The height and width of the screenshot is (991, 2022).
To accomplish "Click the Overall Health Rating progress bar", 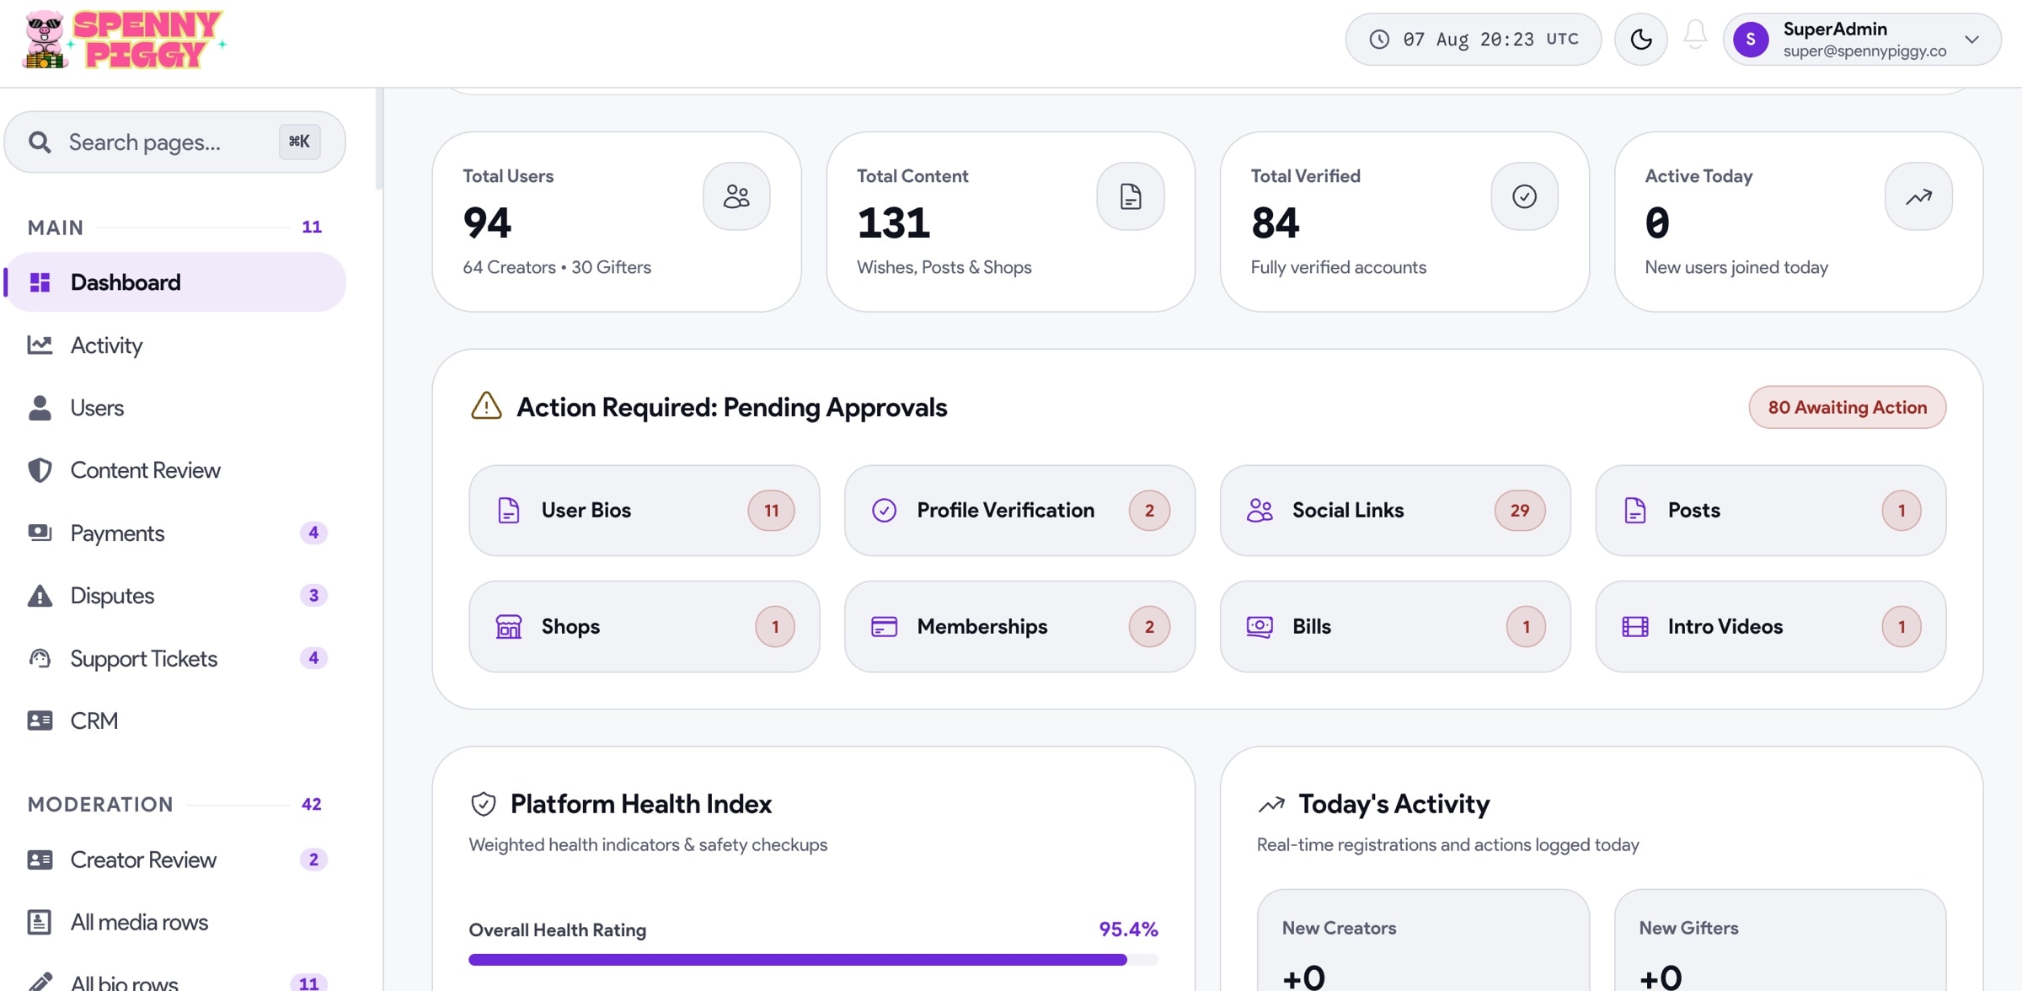I will tap(814, 960).
